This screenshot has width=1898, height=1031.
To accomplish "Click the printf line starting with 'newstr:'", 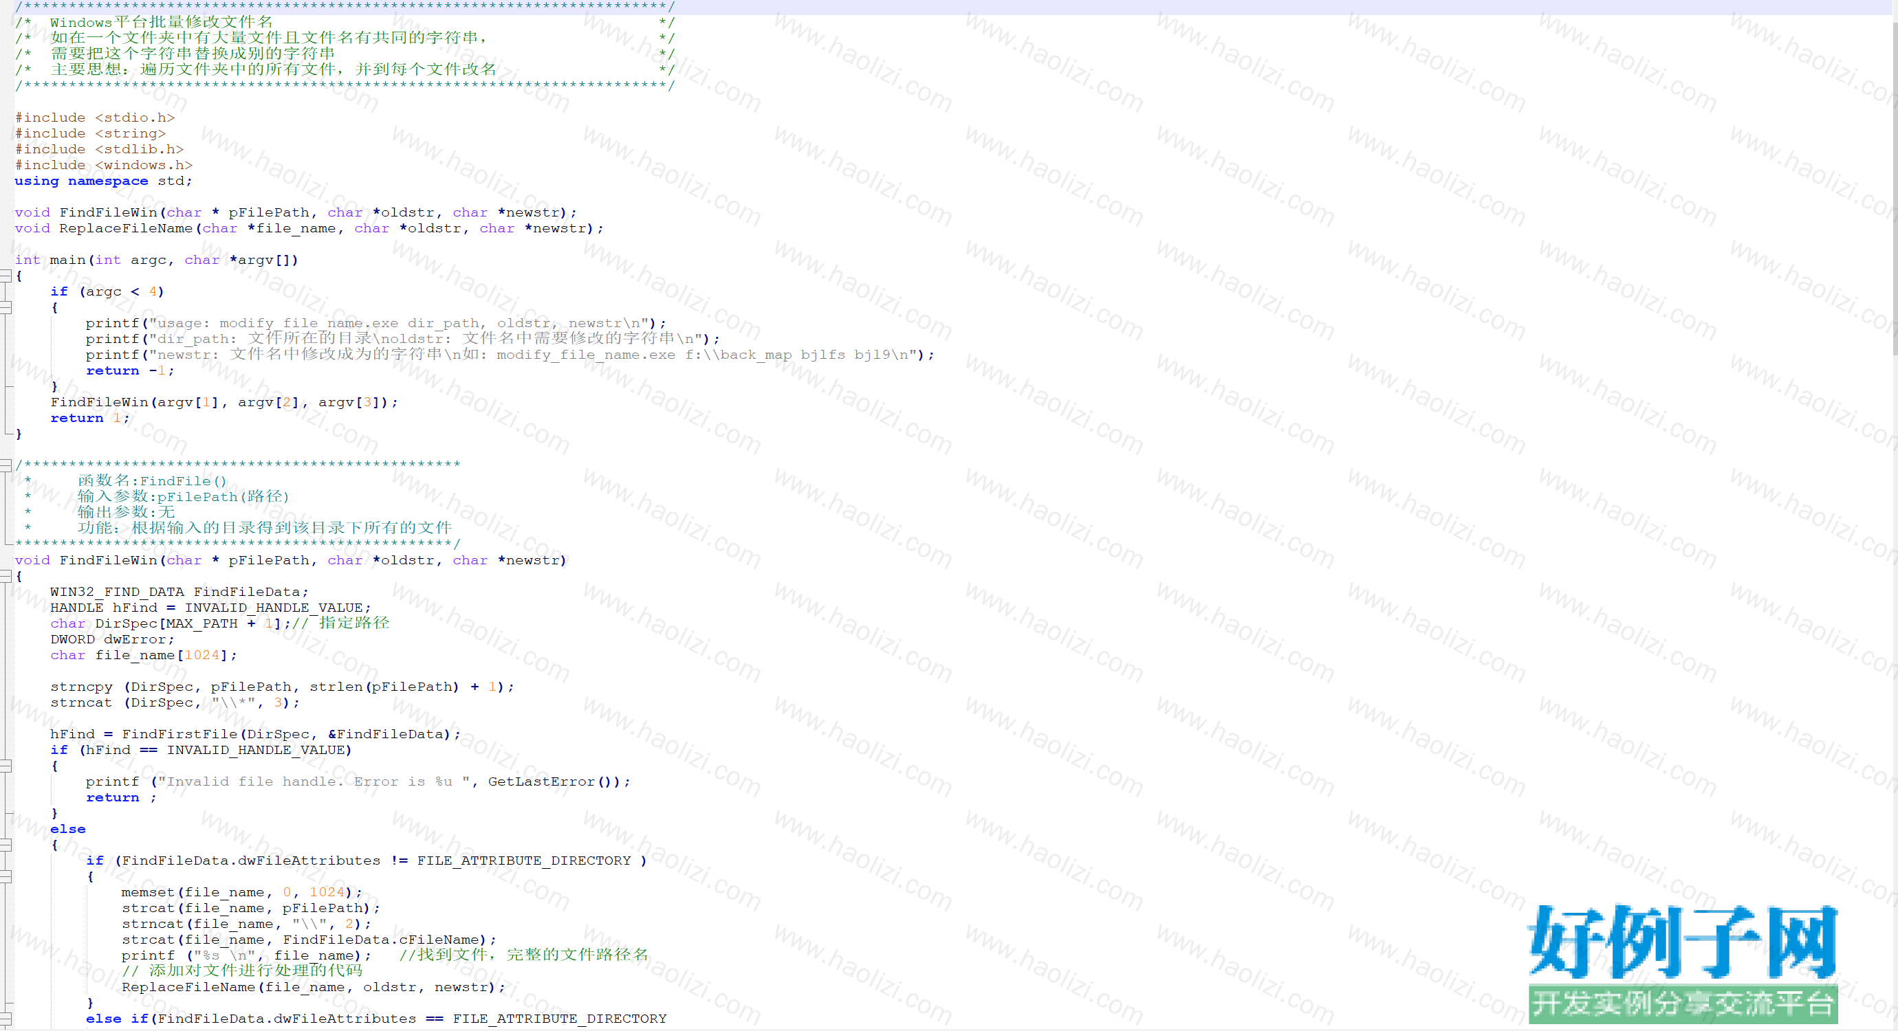I will [x=510, y=355].
